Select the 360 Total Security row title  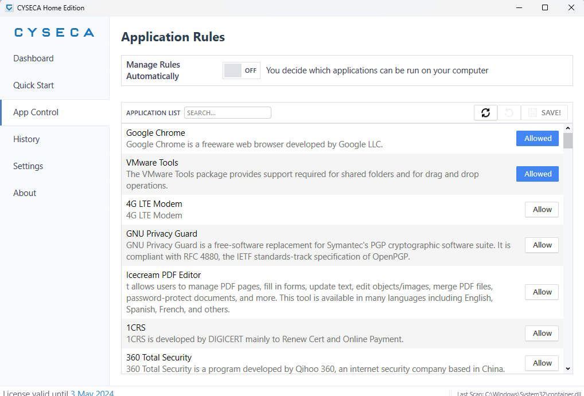[x=159, y=358]
